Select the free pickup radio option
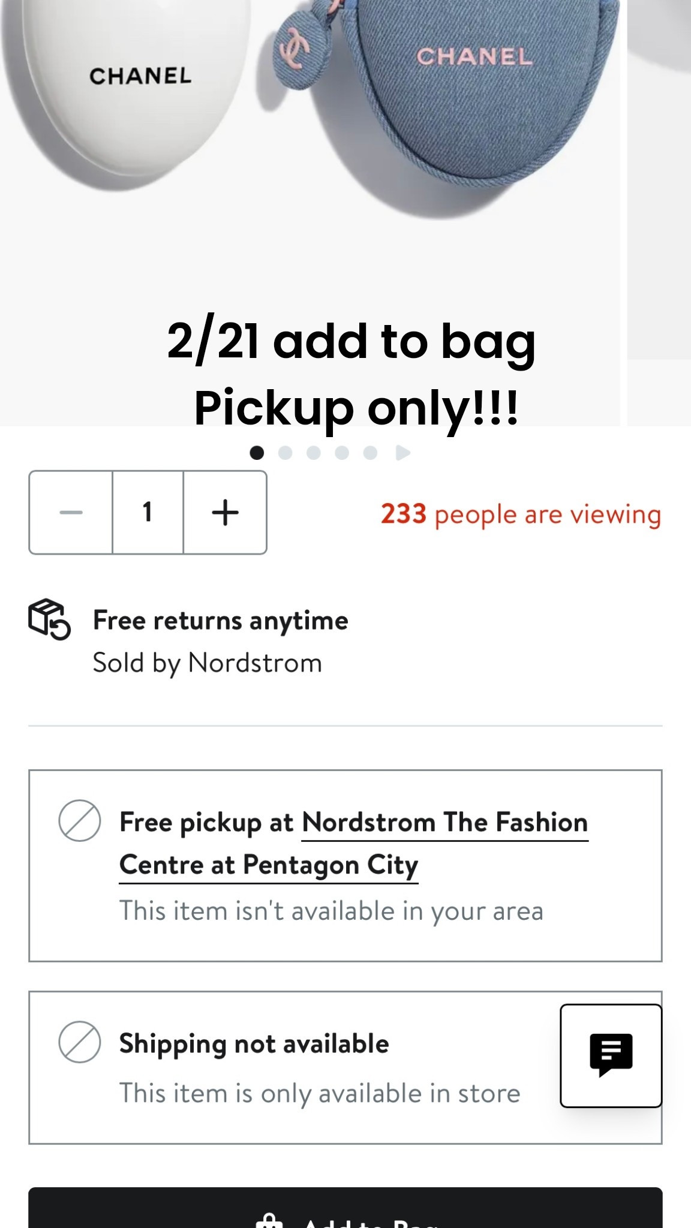 click(x=79, y=820)
